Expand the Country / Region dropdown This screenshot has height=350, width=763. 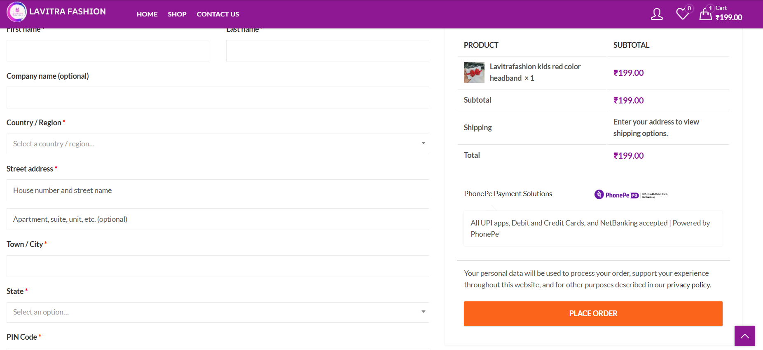click(x=218, y=144)
